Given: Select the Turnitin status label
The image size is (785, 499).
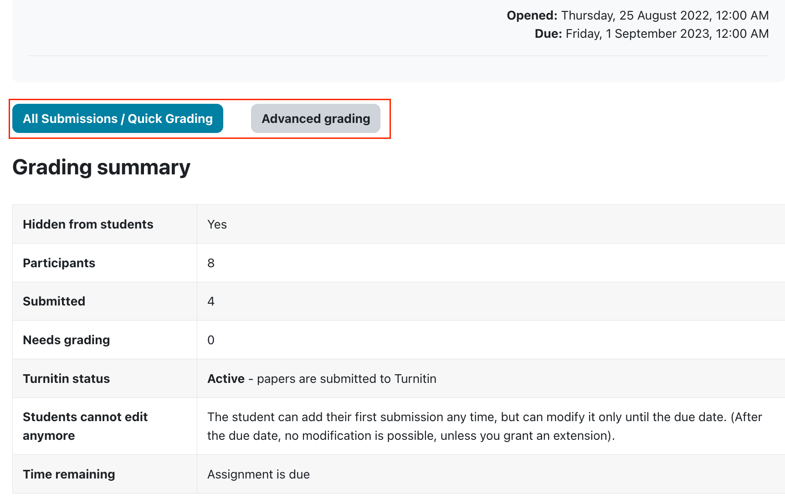Looking at the screenshot, I should tap(66, 379).
